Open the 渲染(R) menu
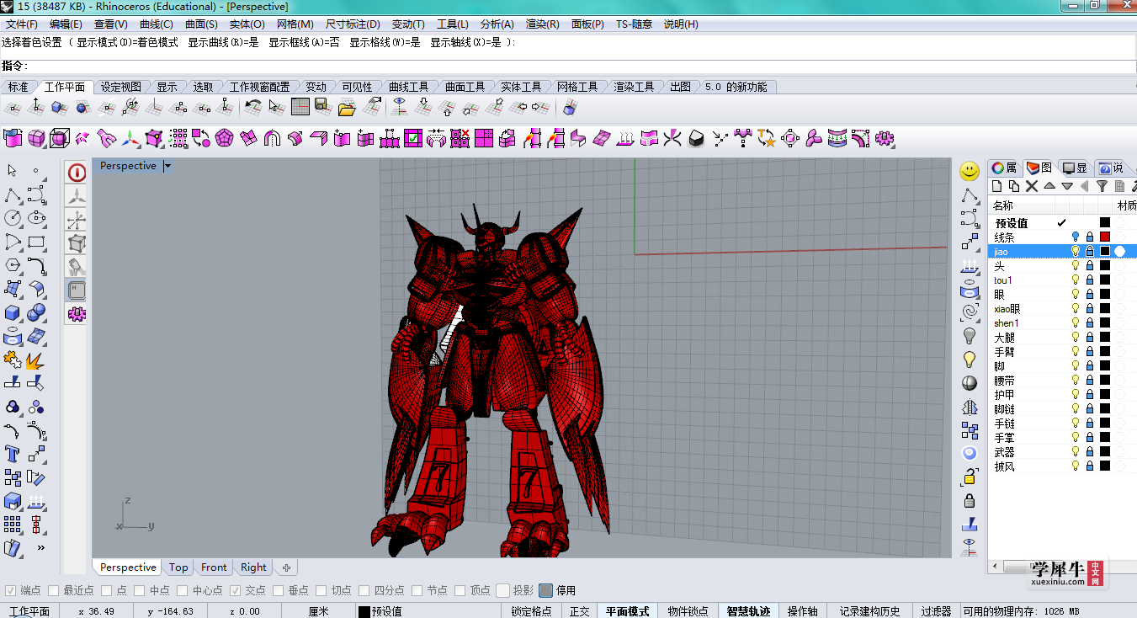This screenshot has height=618, width=1137. [x=544, y=24]
